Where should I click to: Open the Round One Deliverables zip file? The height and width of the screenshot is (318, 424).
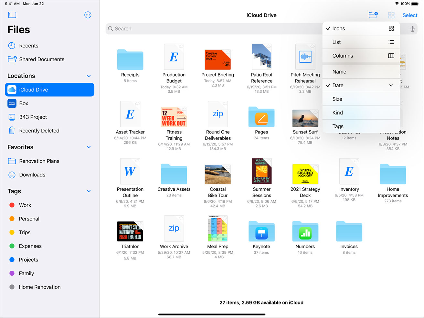[x=218, y=114]
